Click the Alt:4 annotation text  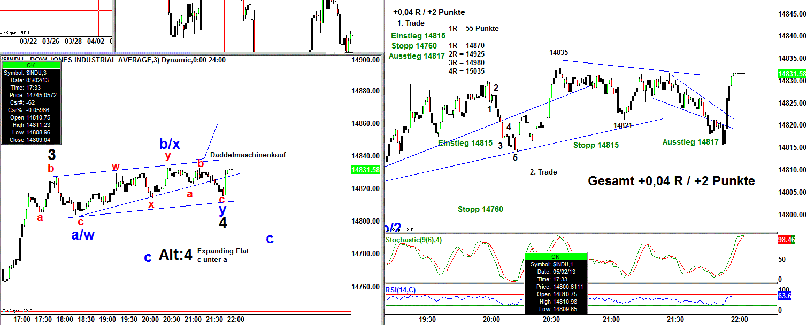175,255
